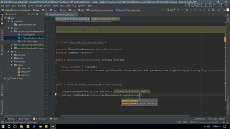Open the Gradle side panel
The width and height of the screenshot is (230, 129).
[x=228, y=18]
